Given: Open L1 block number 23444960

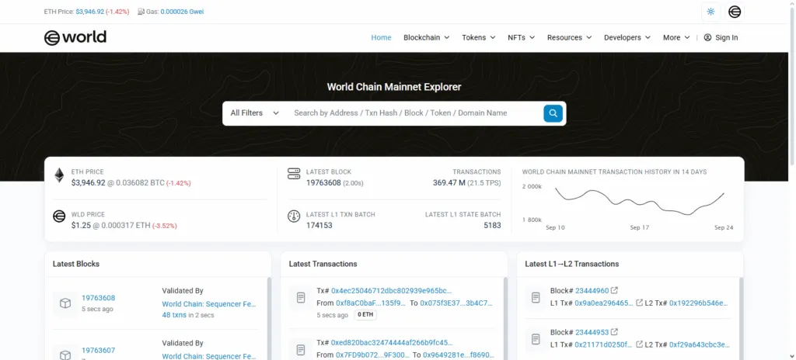Looking at the screenshot, I should (x=592, y=291).
